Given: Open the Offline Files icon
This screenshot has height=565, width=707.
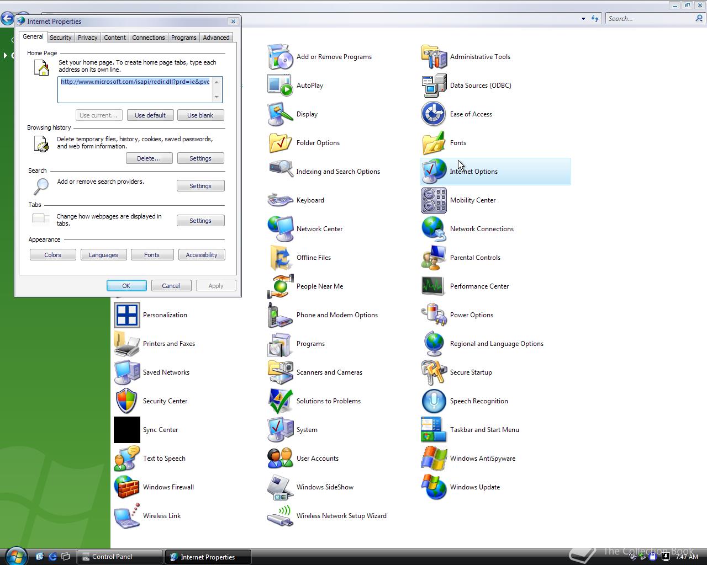Looking at the screenshot, I should (280, 258).
